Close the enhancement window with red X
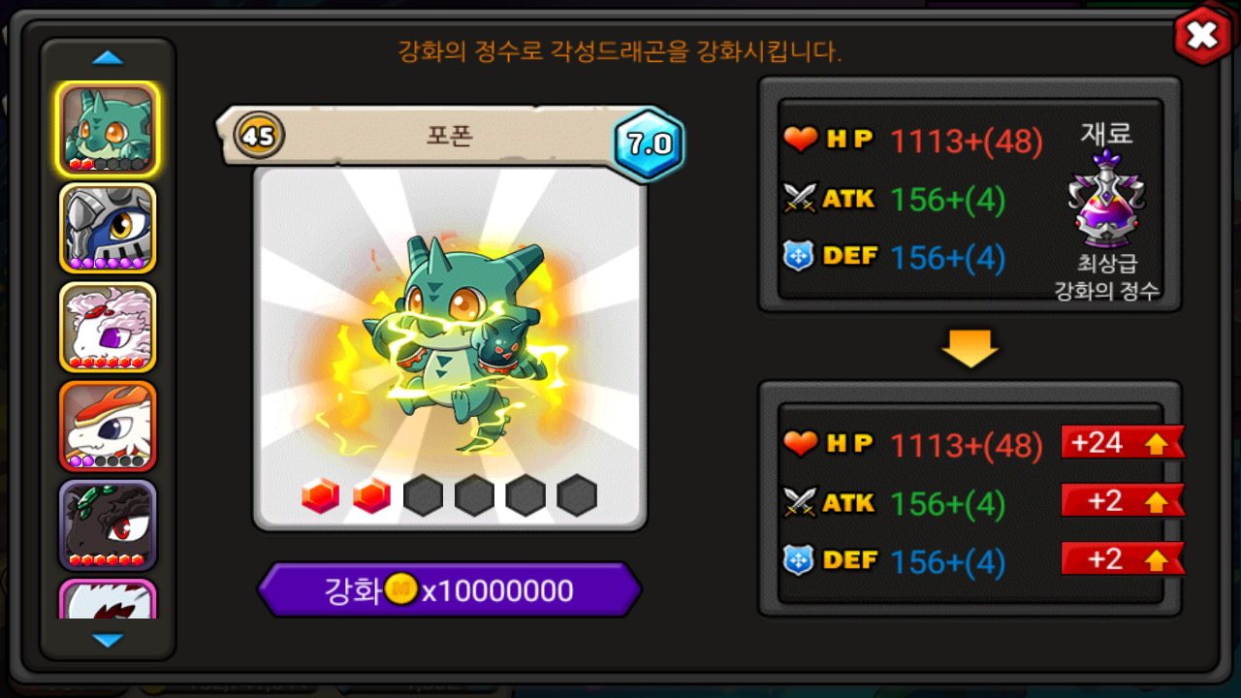The height and width of the screenshot is (698, 1241). coord(1202,37)
